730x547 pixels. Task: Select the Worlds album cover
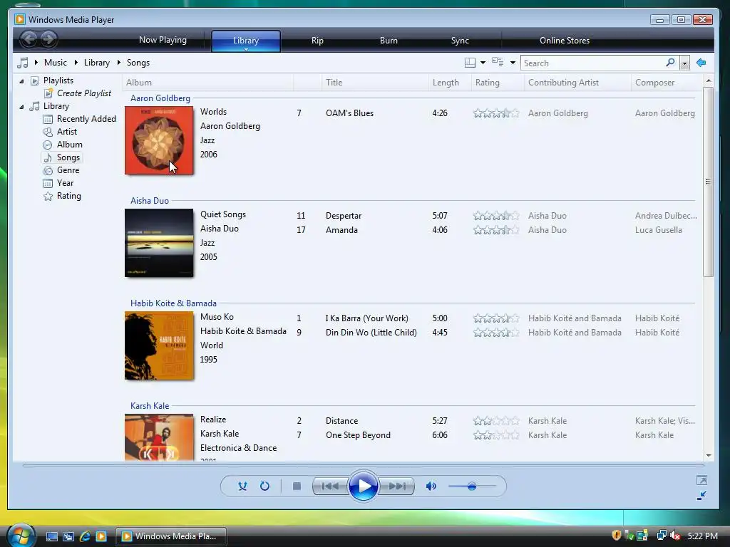pyautogui.click(x=159, y=140)
